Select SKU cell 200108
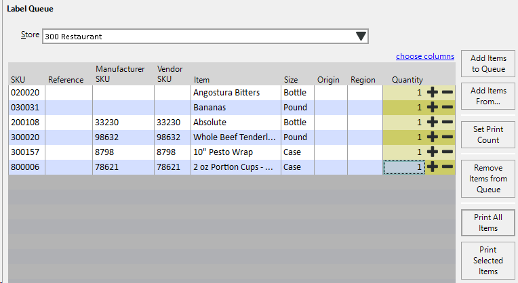 coord(26,123)
